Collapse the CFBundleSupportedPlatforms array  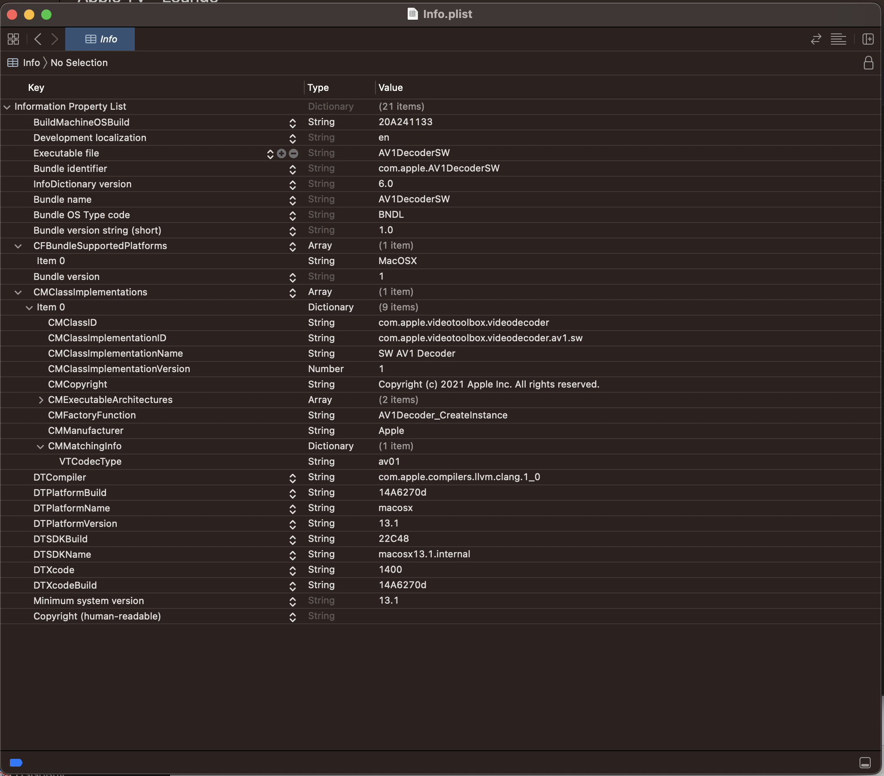pos(18,246)
